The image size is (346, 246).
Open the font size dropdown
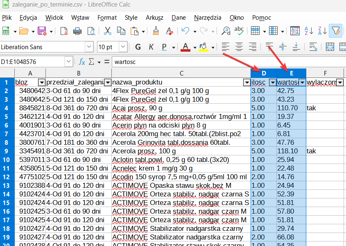coord(124,47)
